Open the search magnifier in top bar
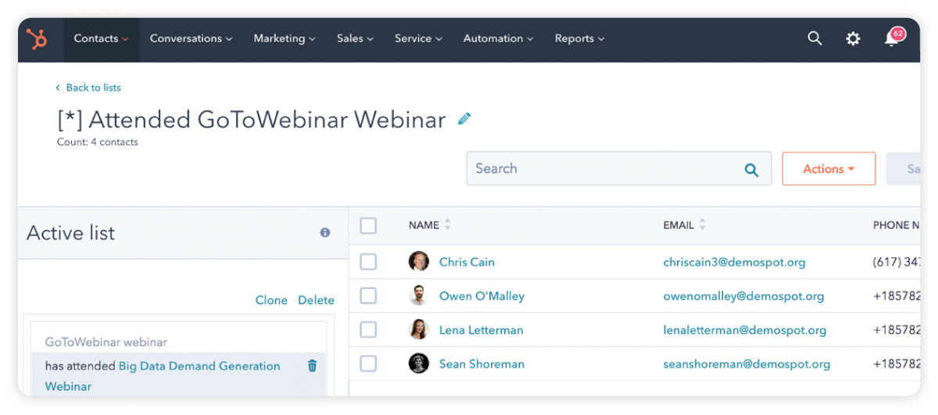 pyautogui.click(x=814, y=38)
